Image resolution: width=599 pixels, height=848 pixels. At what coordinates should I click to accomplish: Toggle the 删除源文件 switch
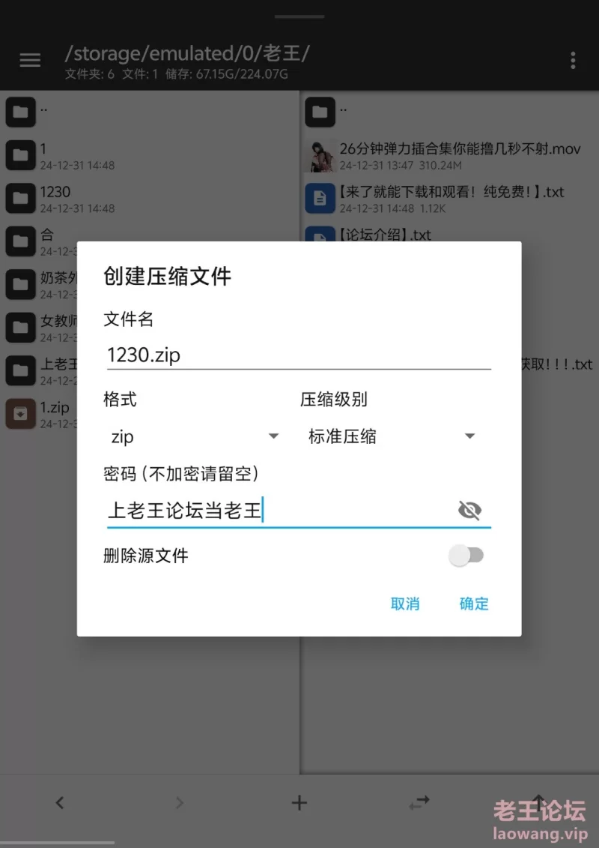(x=467, y=556)
